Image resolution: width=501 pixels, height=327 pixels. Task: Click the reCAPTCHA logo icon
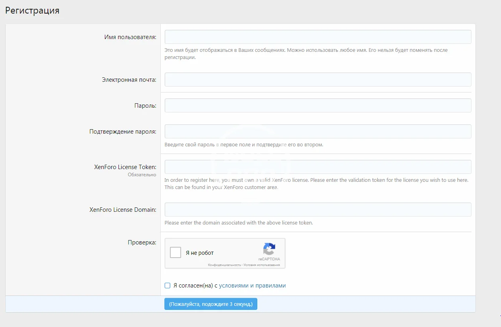click(269, 249)
